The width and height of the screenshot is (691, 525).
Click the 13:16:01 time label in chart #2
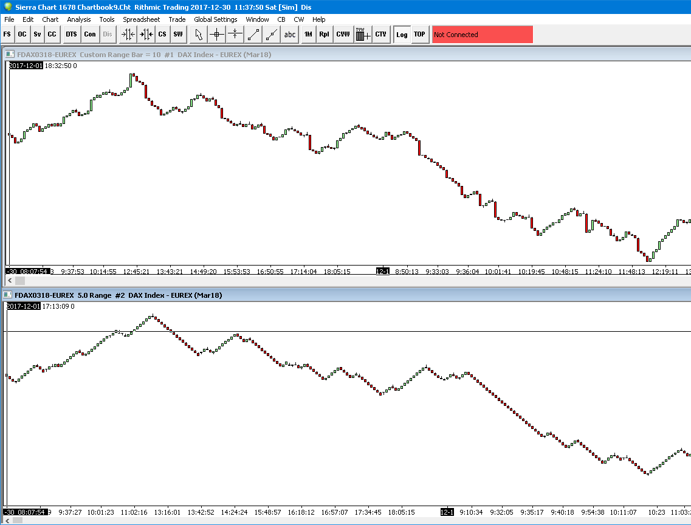[167, 512]
